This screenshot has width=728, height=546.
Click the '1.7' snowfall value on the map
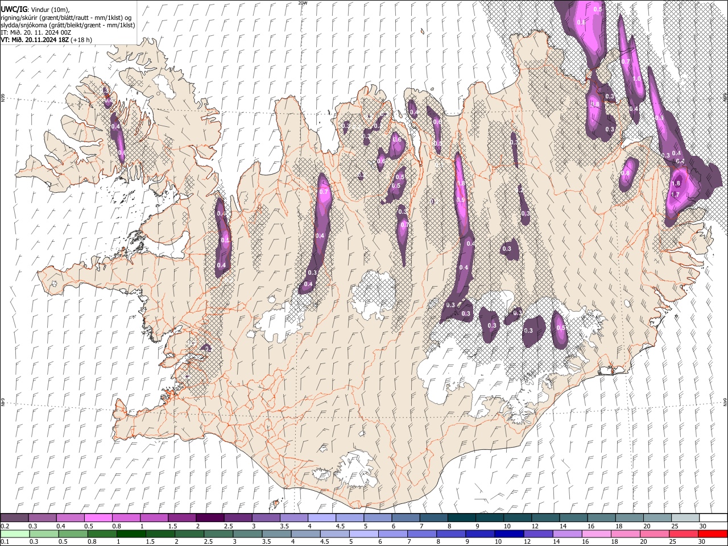pyautogui.click(x=676, y=195)
